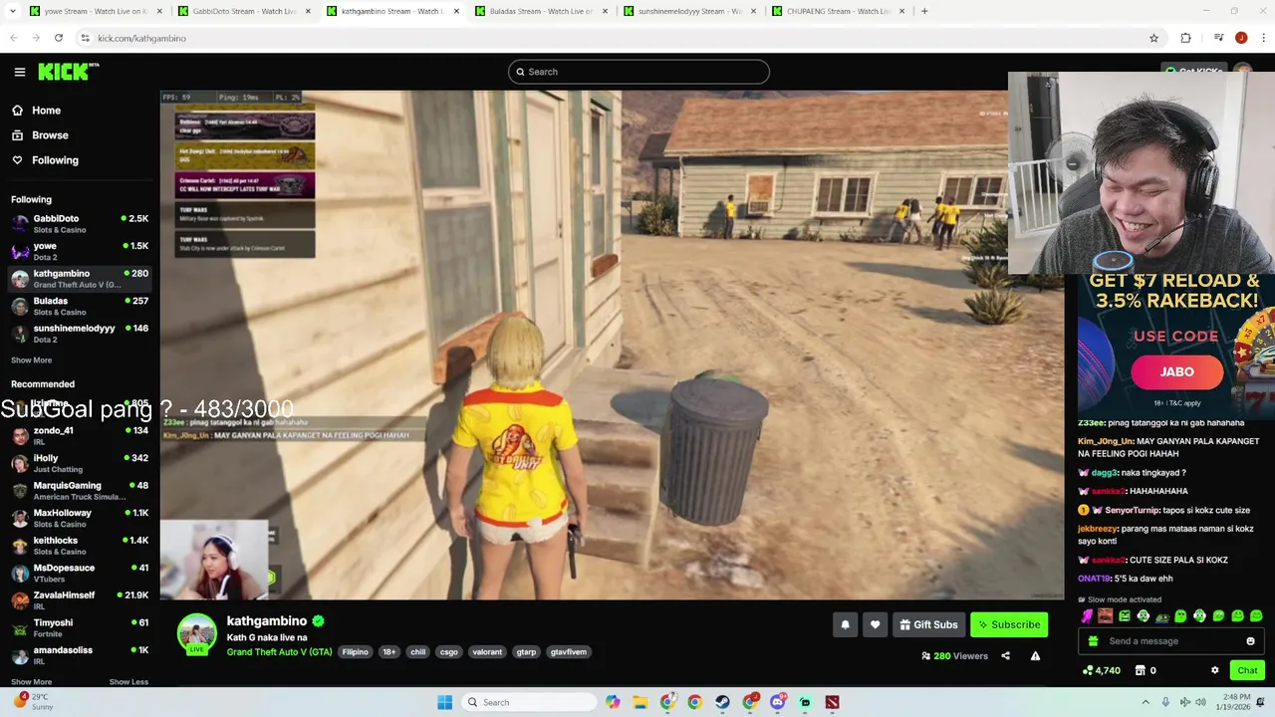Select the angry green square emote

click(1125, 616)
